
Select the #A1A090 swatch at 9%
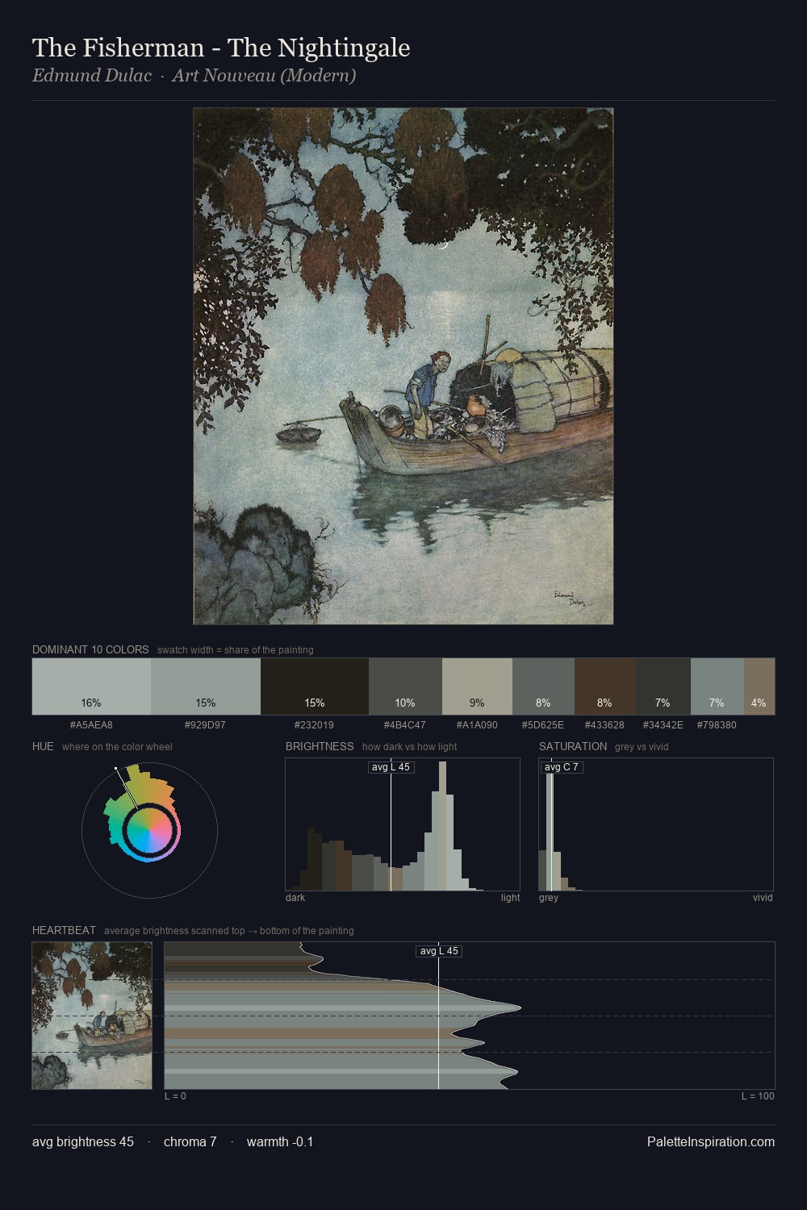pyautogui.click(x=477, y=686)
